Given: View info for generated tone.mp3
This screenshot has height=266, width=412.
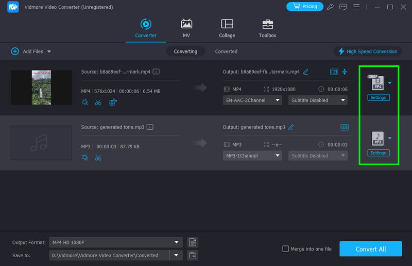Looking at the screenshot, I should (150, 127).
